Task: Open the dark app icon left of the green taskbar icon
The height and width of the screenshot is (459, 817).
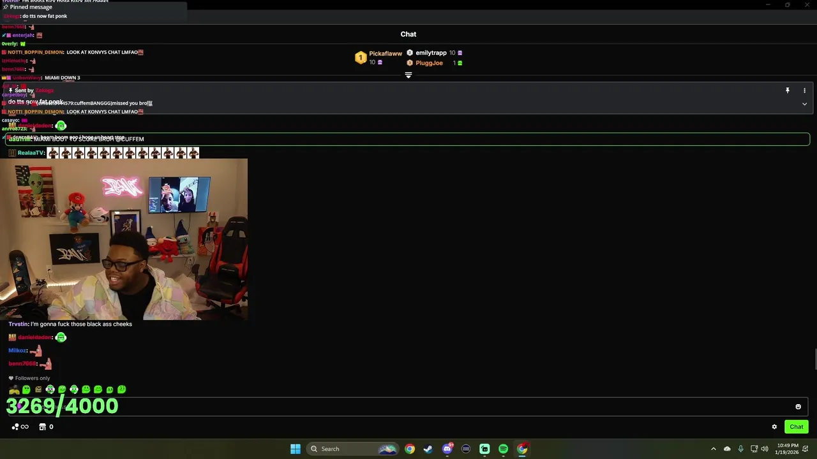Action: coord(466,449)
